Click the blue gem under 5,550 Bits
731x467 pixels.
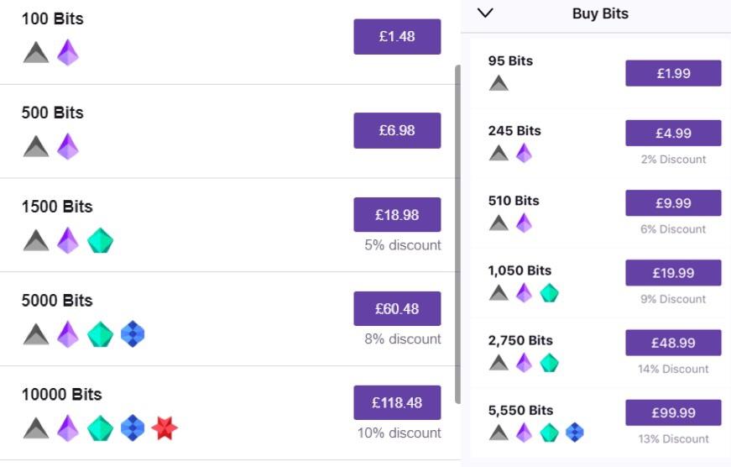tap(574, 433)
